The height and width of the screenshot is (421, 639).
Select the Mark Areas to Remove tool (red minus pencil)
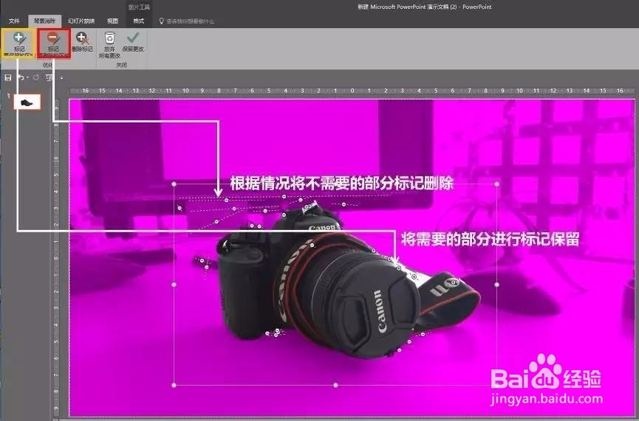(x=53, y=43)
